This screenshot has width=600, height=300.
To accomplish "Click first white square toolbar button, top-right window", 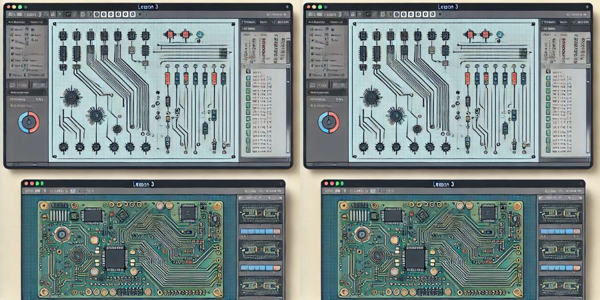I will click(397, 14).
